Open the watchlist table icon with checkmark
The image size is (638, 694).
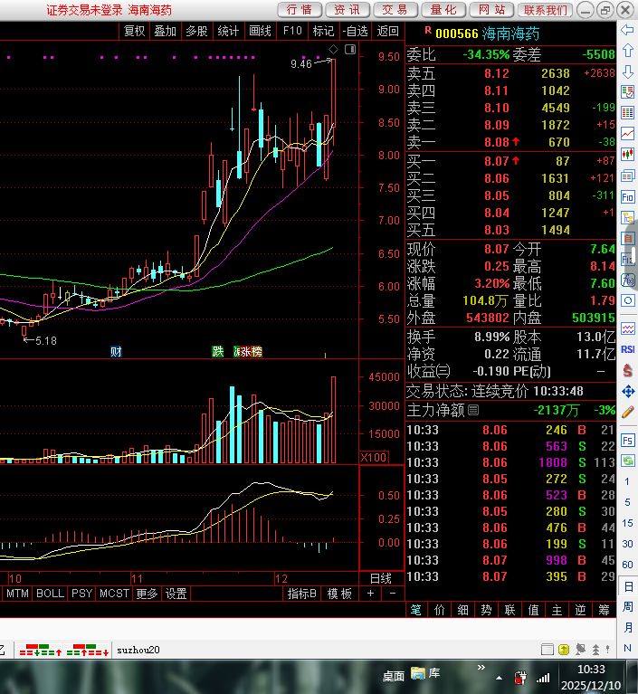(x=627, y=92)
